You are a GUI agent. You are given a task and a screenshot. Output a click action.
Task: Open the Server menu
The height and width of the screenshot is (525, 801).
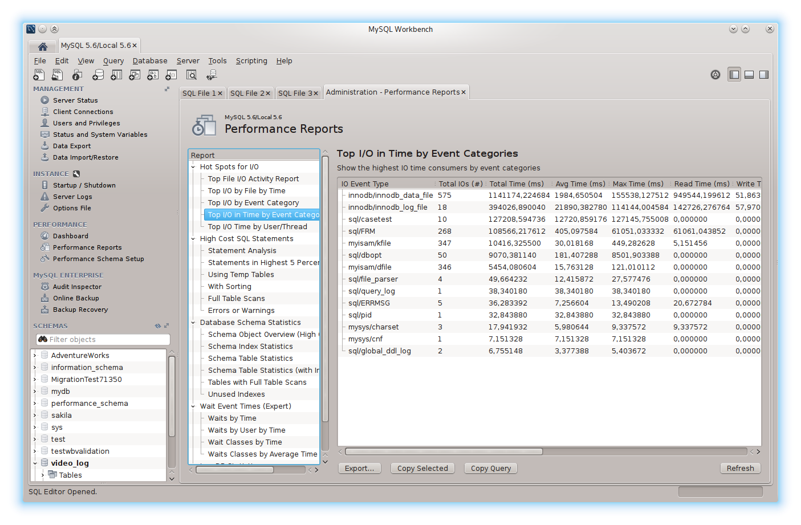pos(188,61)
